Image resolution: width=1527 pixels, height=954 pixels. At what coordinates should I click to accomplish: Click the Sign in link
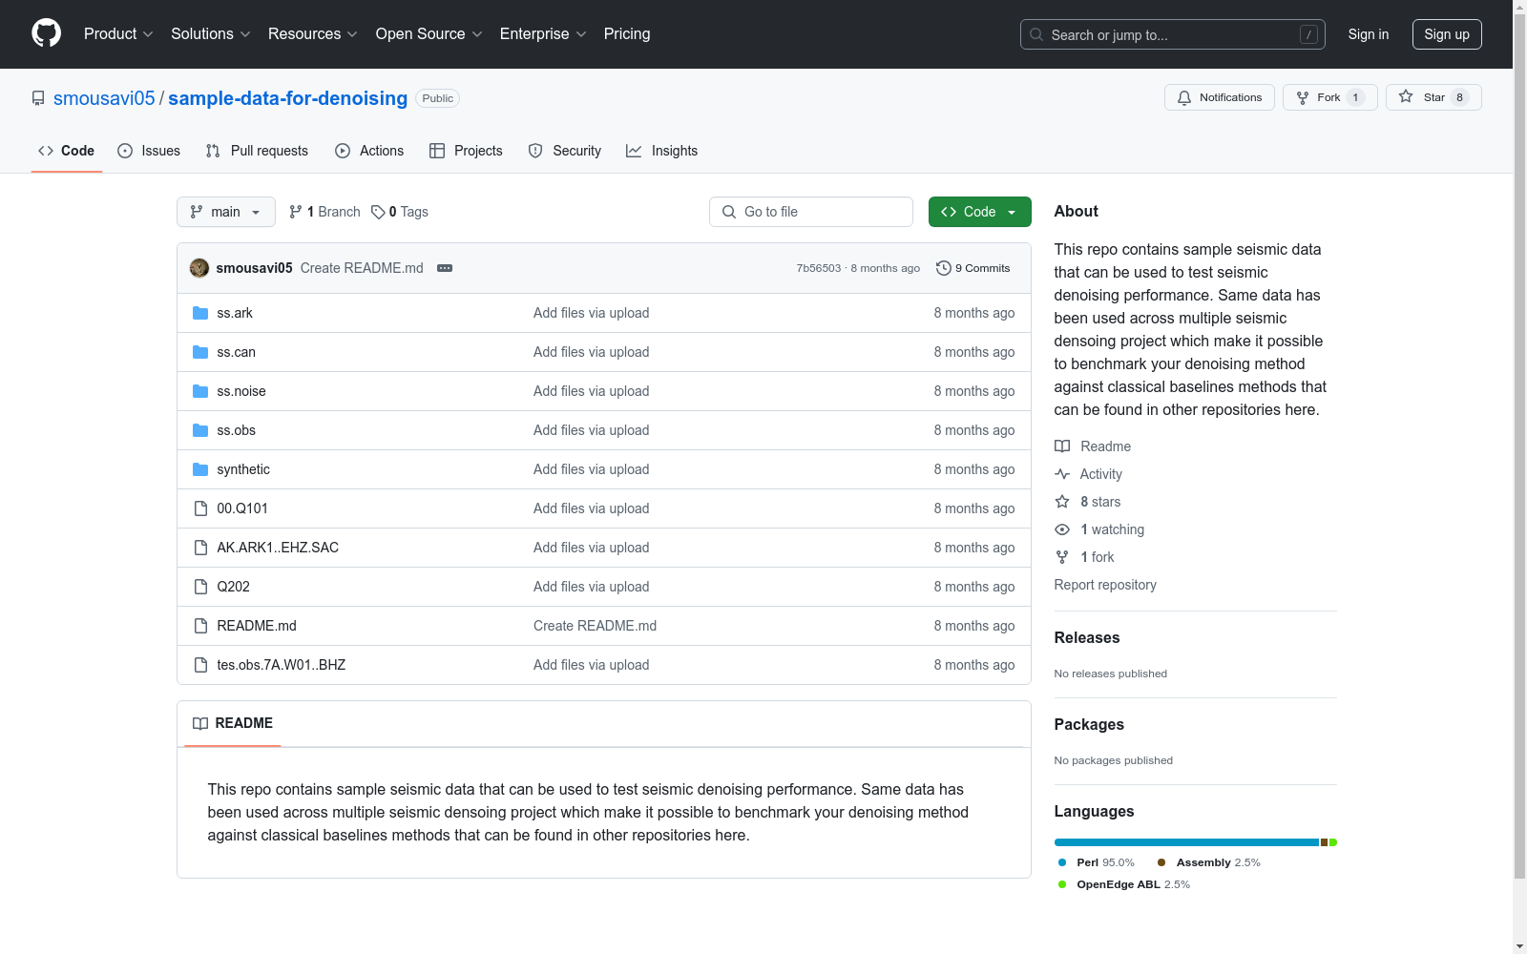point(1369,34)
